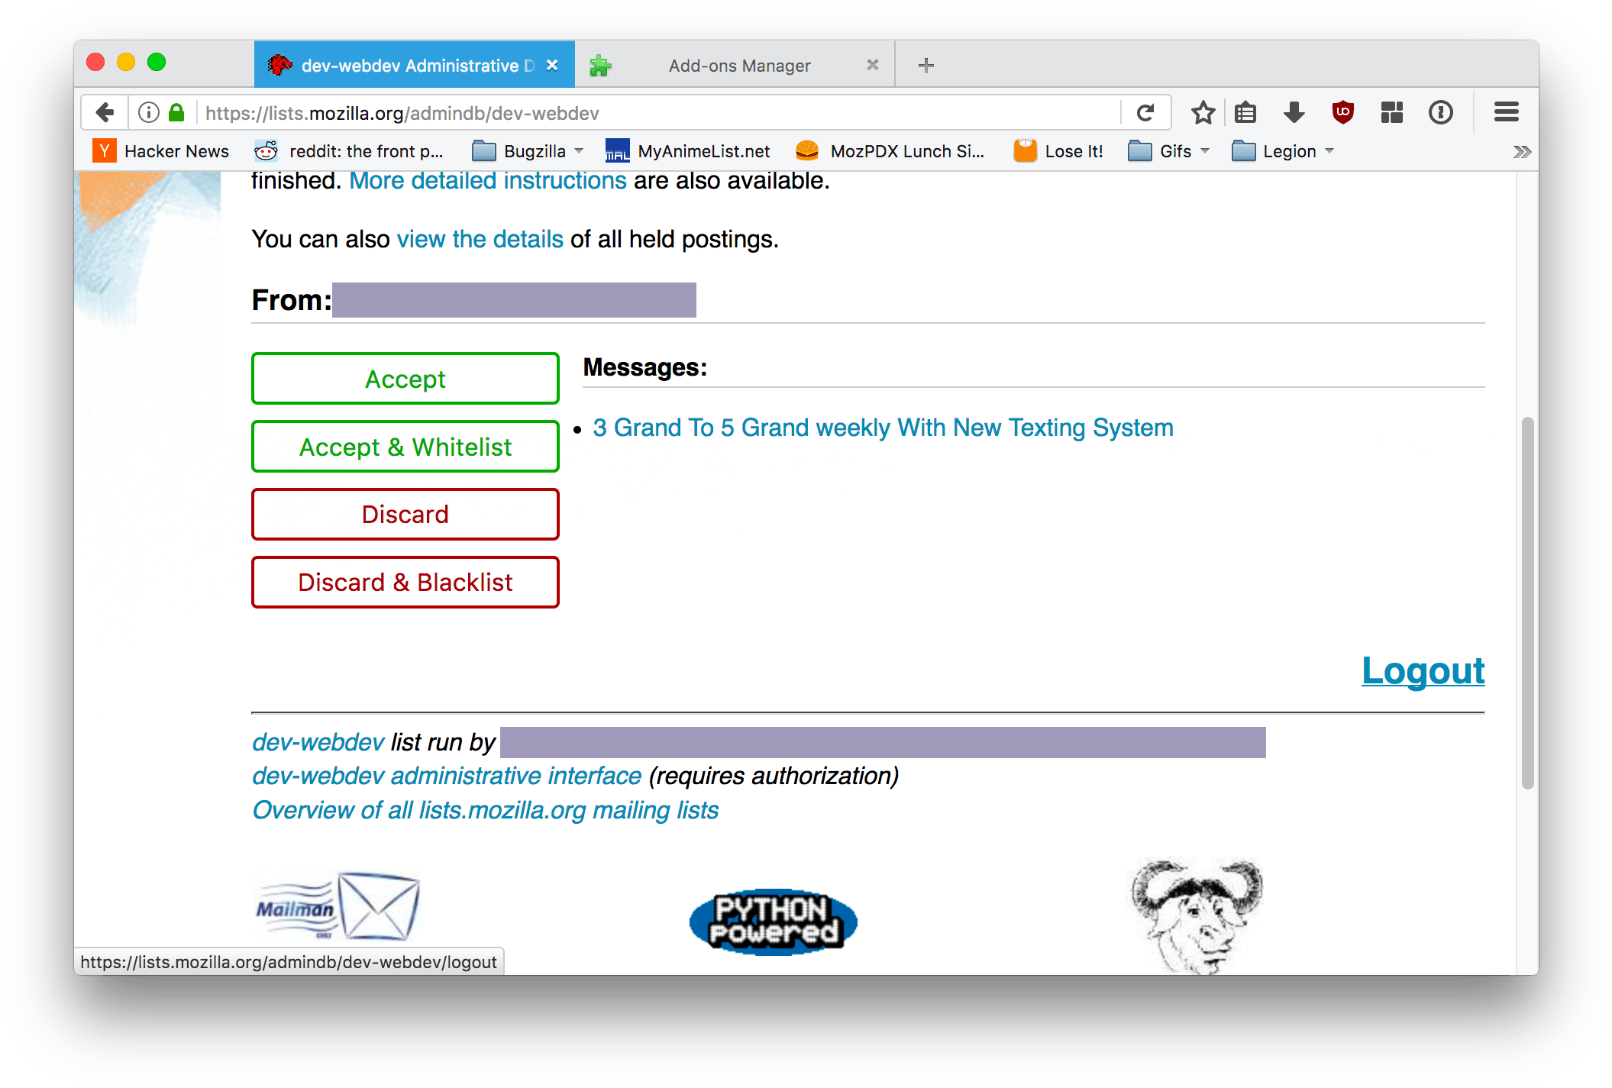Click Discard & Blacklist button
Viewport: 1612px width, 1088px height.
(405, 582)
